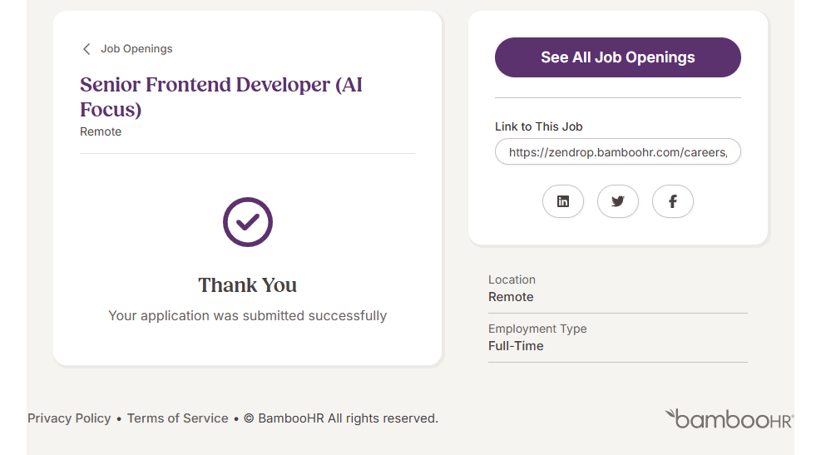Click the Thank You heading
Image resolution: width=821 pixels, height=455 pixels.
pos(248,285)
